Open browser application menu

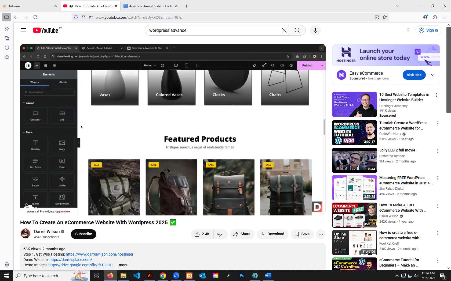pos(445,17)
